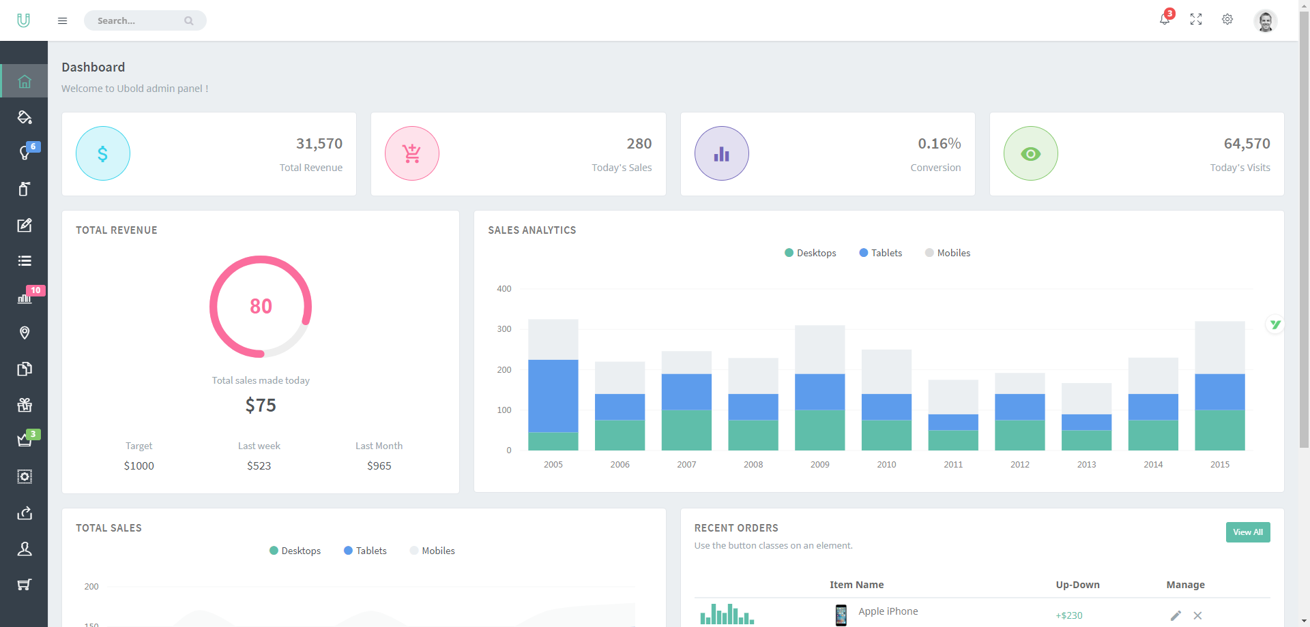Click the 31,570 Total Revenue value
1310x627 pixels.
pos(319,144)
